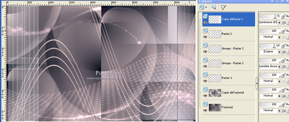289x122 pixels.
Task: Toggle lock transparency on the Lumière douce layer row
Action: pyautogui.click(x=284, y=67)
